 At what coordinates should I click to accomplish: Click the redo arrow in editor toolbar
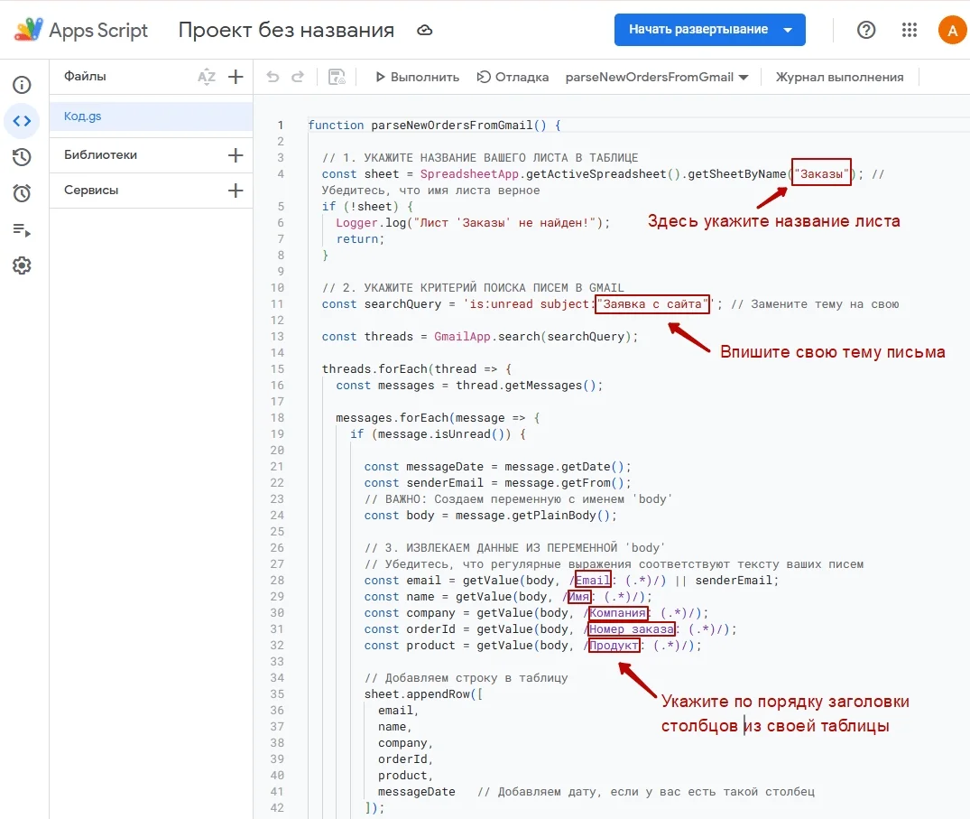point(298,77)
